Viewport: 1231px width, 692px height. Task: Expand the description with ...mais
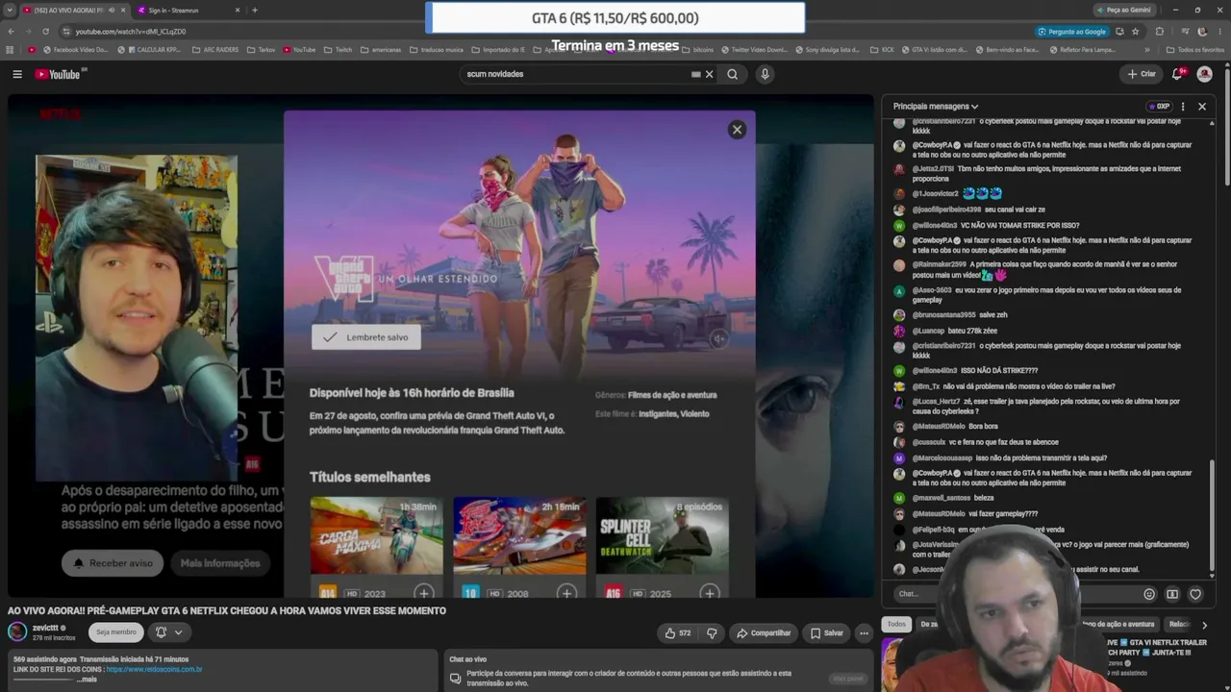[x=86, y=680]
